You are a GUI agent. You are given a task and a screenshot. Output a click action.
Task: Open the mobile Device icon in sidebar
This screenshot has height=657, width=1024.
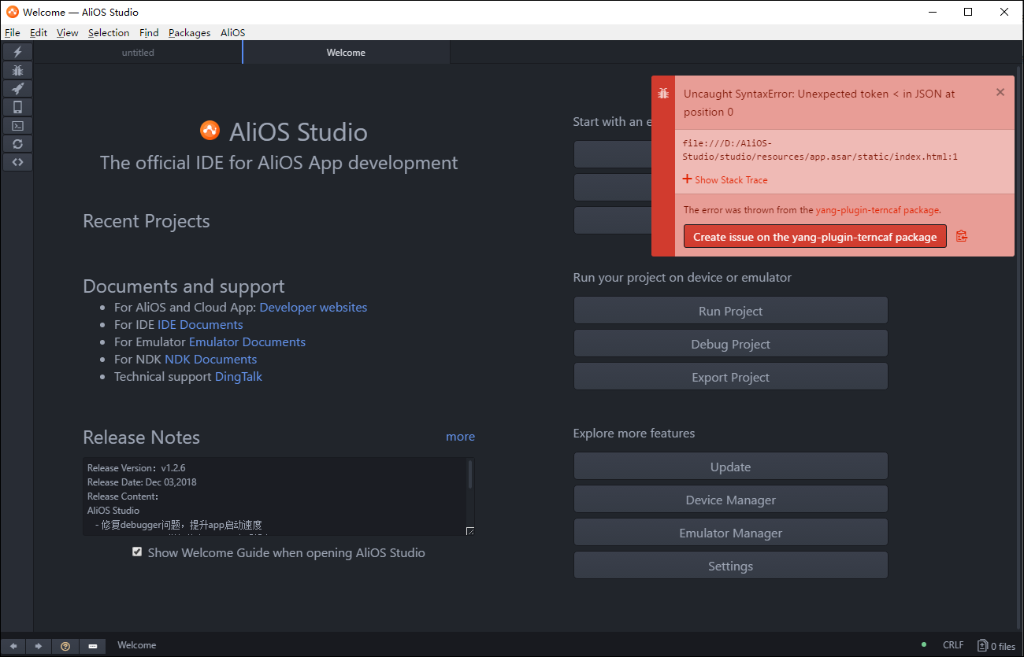(x=17, y=106)
